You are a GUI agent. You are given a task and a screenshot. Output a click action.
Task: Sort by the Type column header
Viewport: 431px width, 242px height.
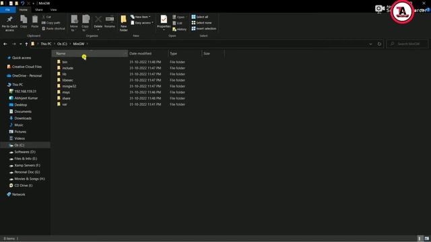coord(185,54)
